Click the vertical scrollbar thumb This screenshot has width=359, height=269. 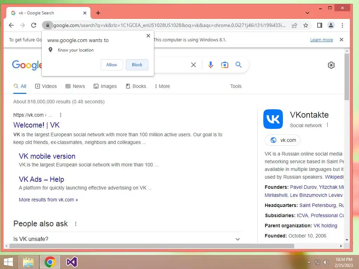(x=347, y=77)
